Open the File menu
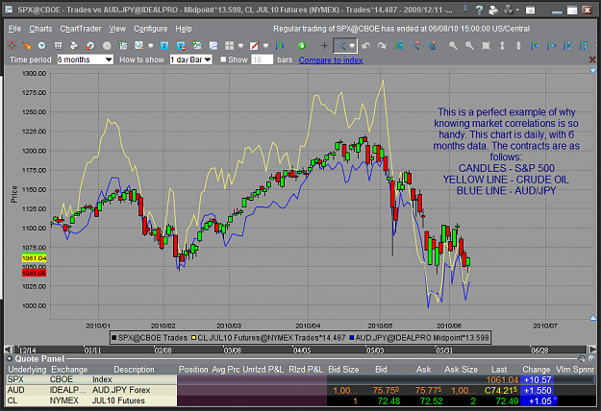 [14, 29]
